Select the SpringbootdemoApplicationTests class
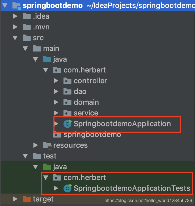The height and width of the screenshot is (206, 195). 132,188
